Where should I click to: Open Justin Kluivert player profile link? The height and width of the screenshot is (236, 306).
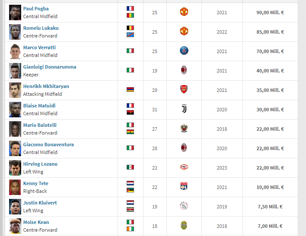point(40,203)
